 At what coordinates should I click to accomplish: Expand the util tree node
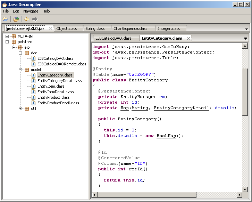point(20,108)
